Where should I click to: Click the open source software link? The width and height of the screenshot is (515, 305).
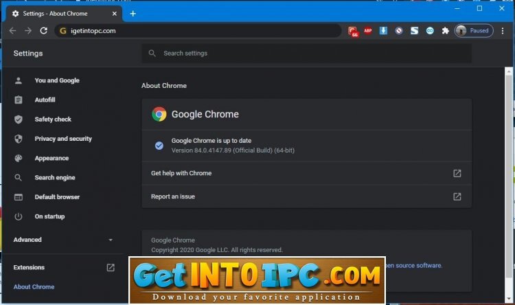[413, 265]
